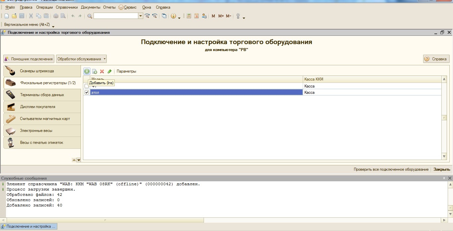Click the wrench tools icon
The height and width of the screenshot is (231, 453).
coord(238,16)
